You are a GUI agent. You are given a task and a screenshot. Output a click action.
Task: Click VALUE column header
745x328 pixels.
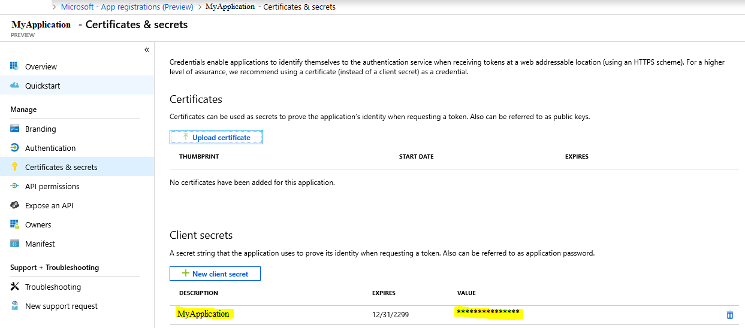(466, 293)
